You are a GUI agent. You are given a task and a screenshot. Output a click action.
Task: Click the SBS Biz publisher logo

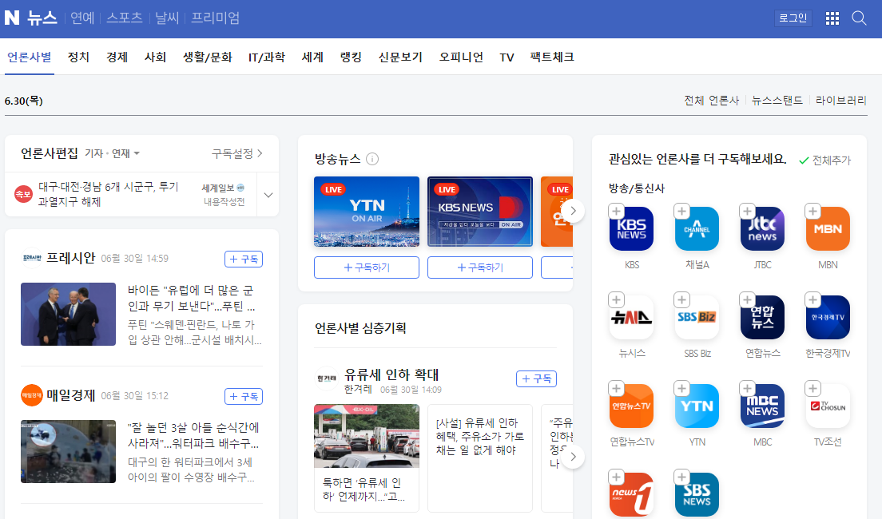(x=697, y=317)
